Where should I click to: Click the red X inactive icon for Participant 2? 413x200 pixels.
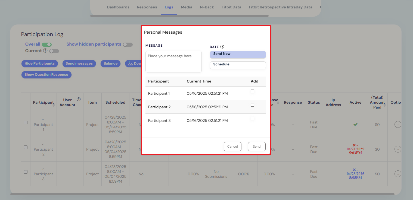(x=354, y=145)
